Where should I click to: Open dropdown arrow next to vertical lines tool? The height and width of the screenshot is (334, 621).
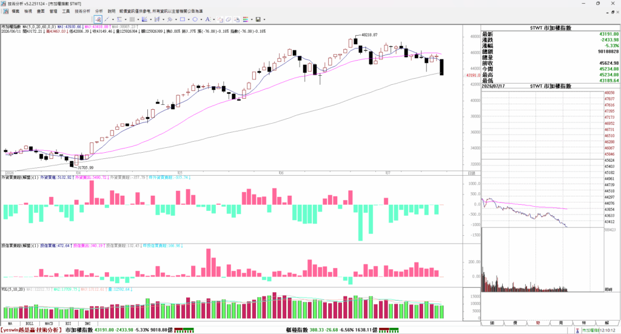click(138, 19)
